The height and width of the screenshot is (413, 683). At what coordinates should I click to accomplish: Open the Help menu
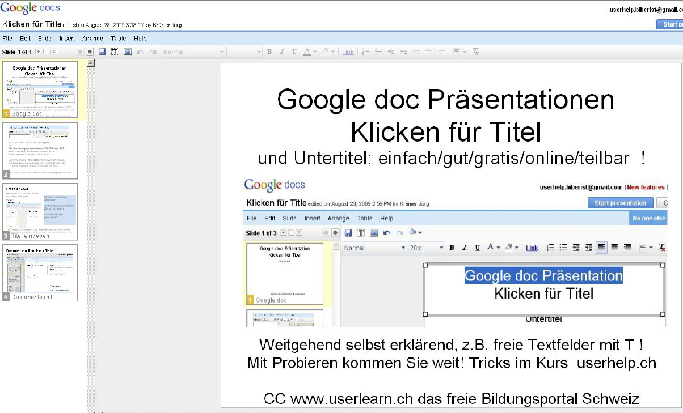(x=140, y=39)
